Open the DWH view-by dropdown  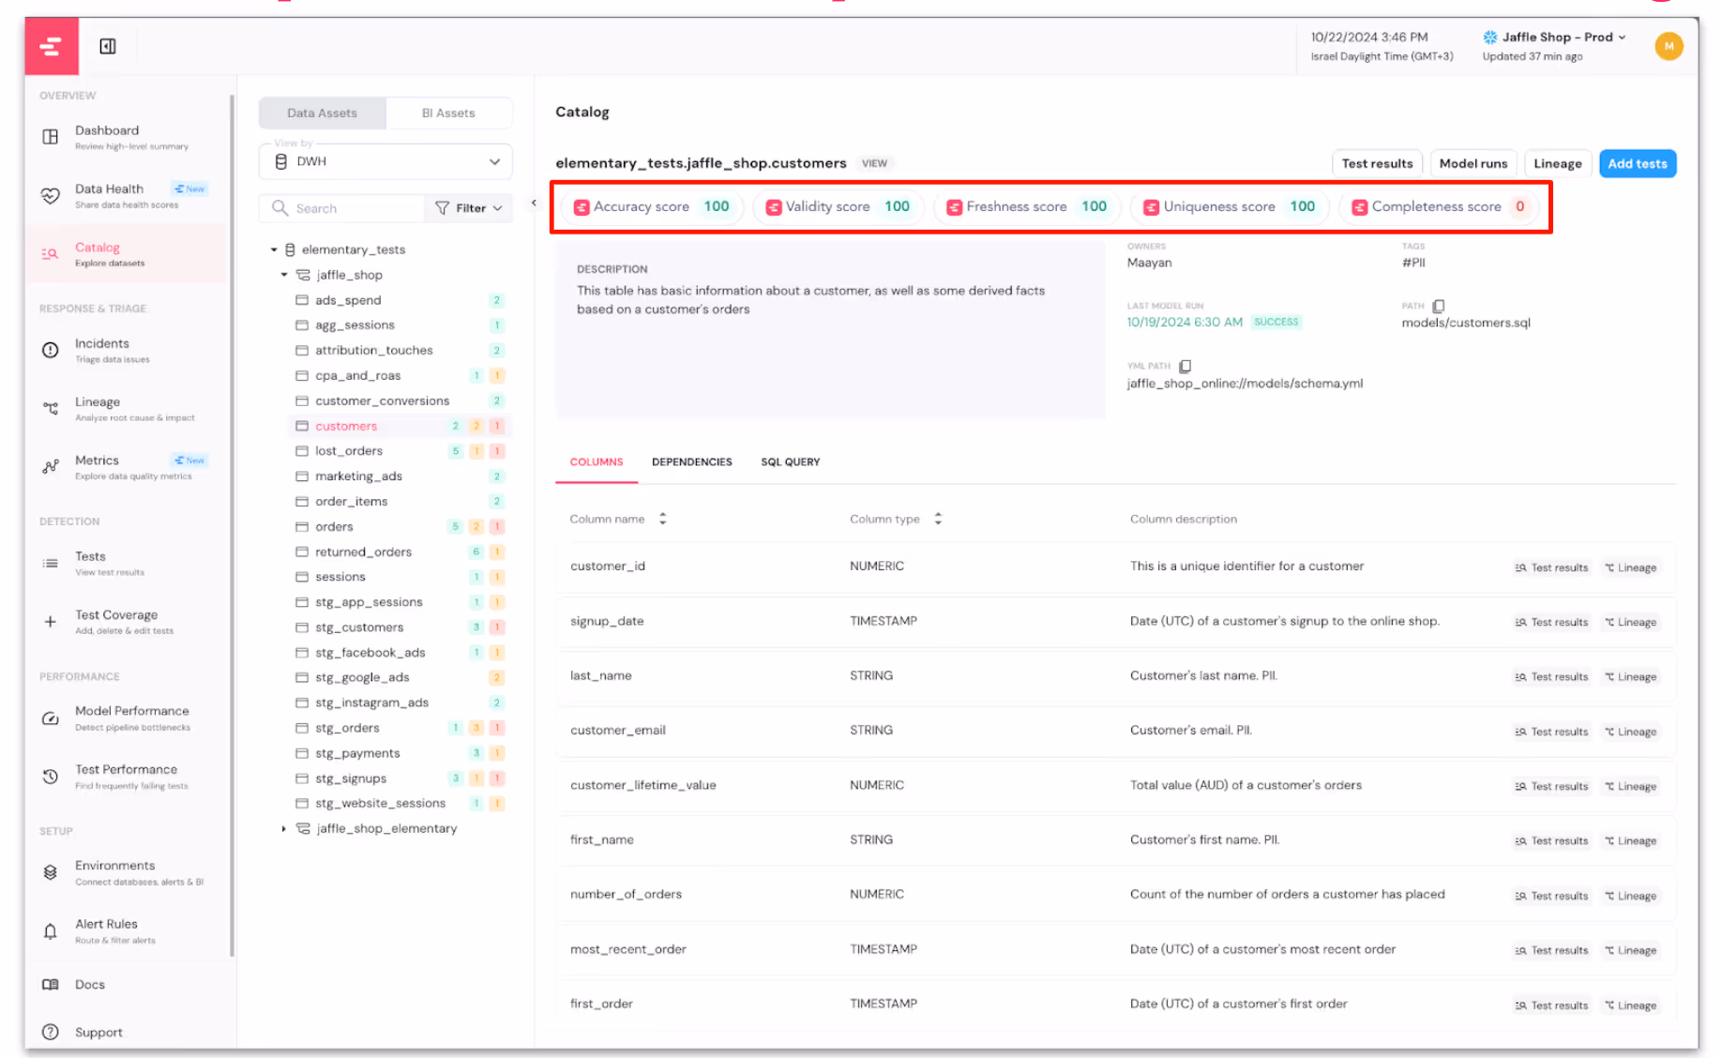[x=385, y=161]
